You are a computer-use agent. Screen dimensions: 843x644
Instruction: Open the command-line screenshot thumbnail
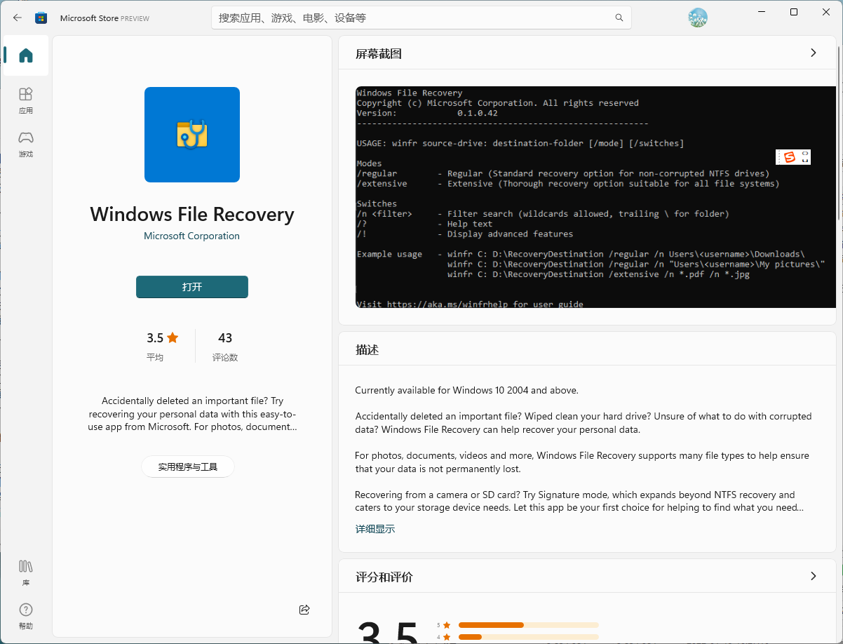pos(596,197)
